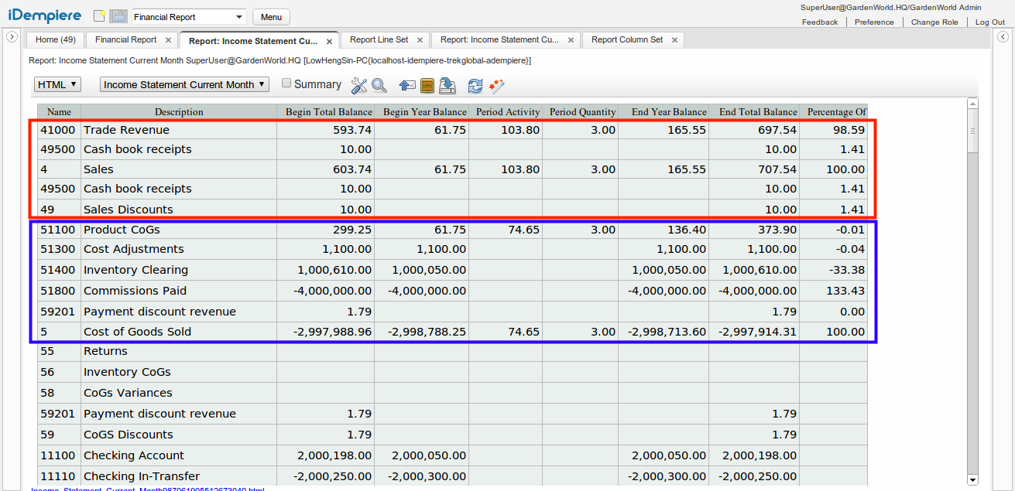
Task: Export the report with the export icon
Action: point(447,86)
